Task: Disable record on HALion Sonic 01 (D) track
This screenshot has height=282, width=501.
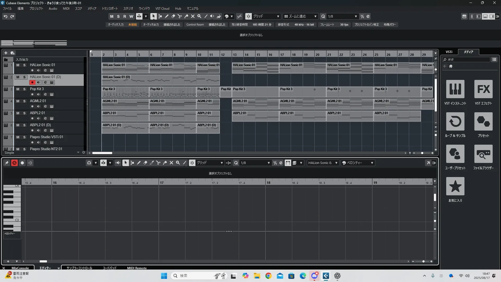Action: point(32,83)
